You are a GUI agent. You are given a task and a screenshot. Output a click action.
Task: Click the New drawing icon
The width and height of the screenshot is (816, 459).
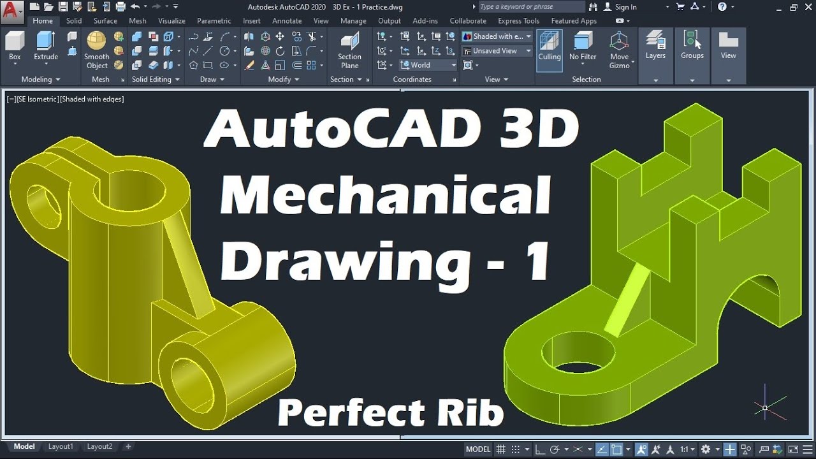point(34,6)
